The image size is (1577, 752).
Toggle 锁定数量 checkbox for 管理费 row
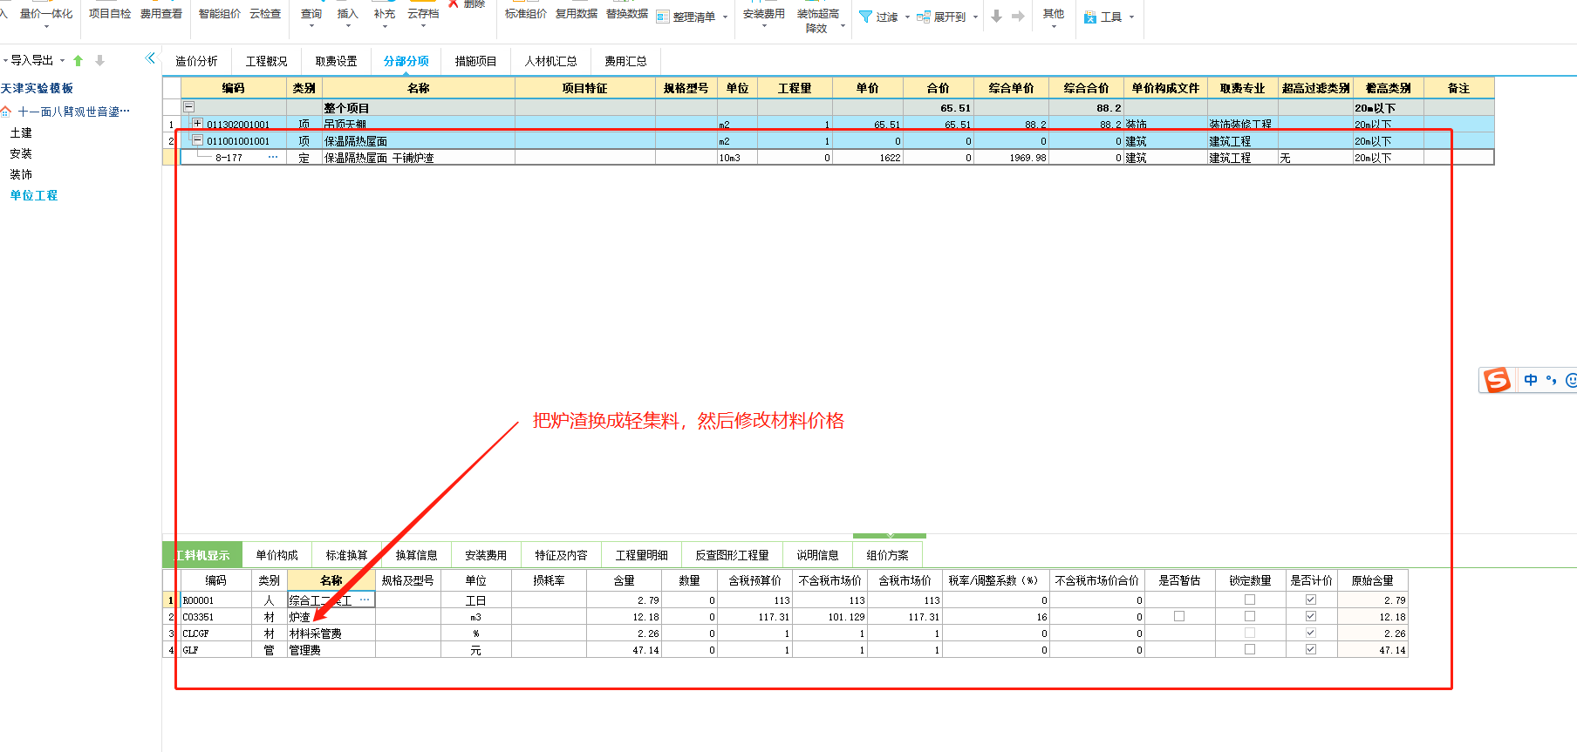tap(1250, 649)
